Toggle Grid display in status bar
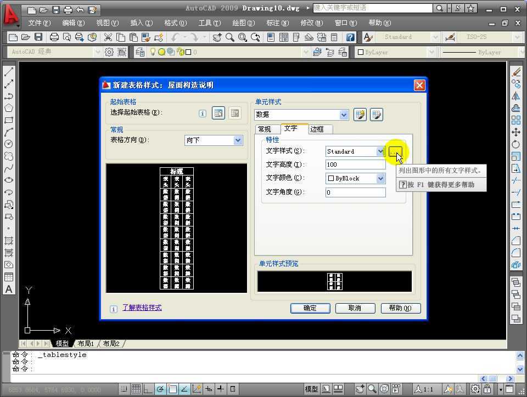This screenshot has height=397, width=527. pos(136,389)
